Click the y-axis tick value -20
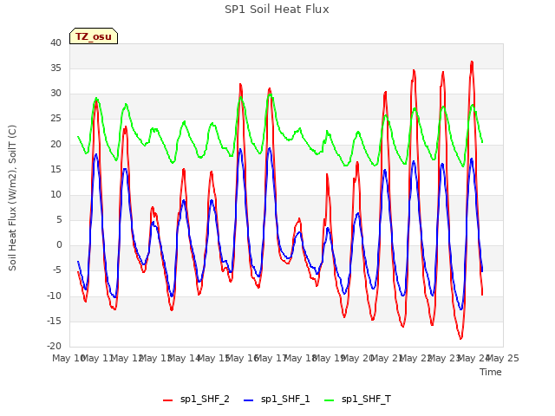Viewport: 555px width, 416px height. tap(54, 346)
